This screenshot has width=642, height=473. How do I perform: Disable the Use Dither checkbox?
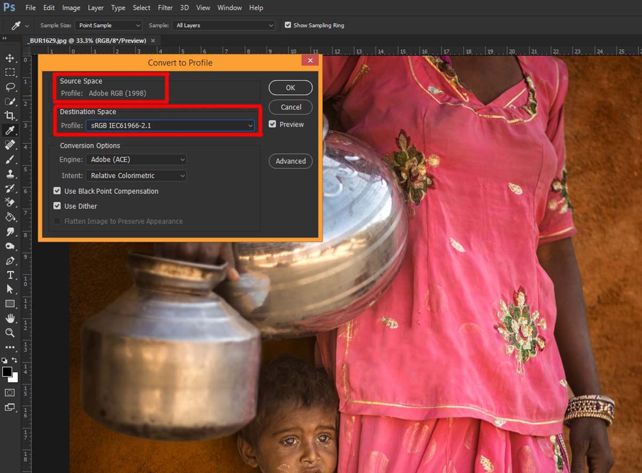pyautogui.click(x=57, y=206)
